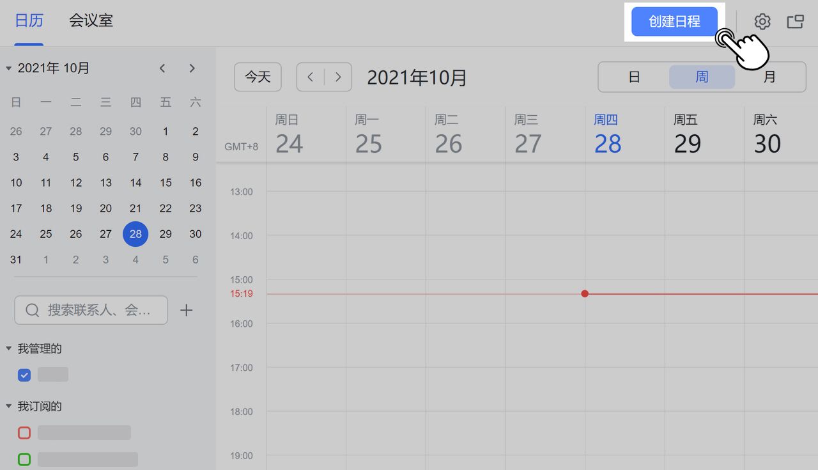Collapse the 我订阅的 section
Viewport: 818px width, 470px height.
[9, 406]
